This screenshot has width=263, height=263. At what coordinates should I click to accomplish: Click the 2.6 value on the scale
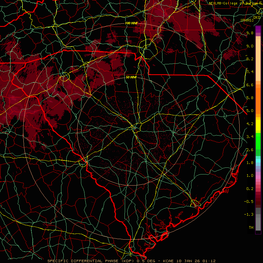250,150
